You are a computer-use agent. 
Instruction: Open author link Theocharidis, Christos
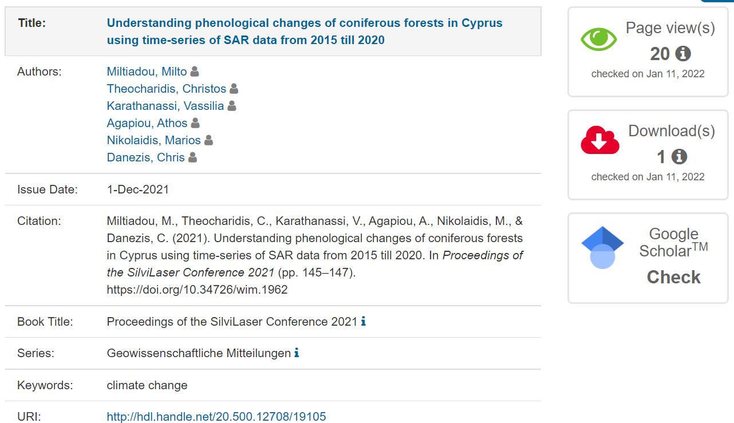click(166, 89)
